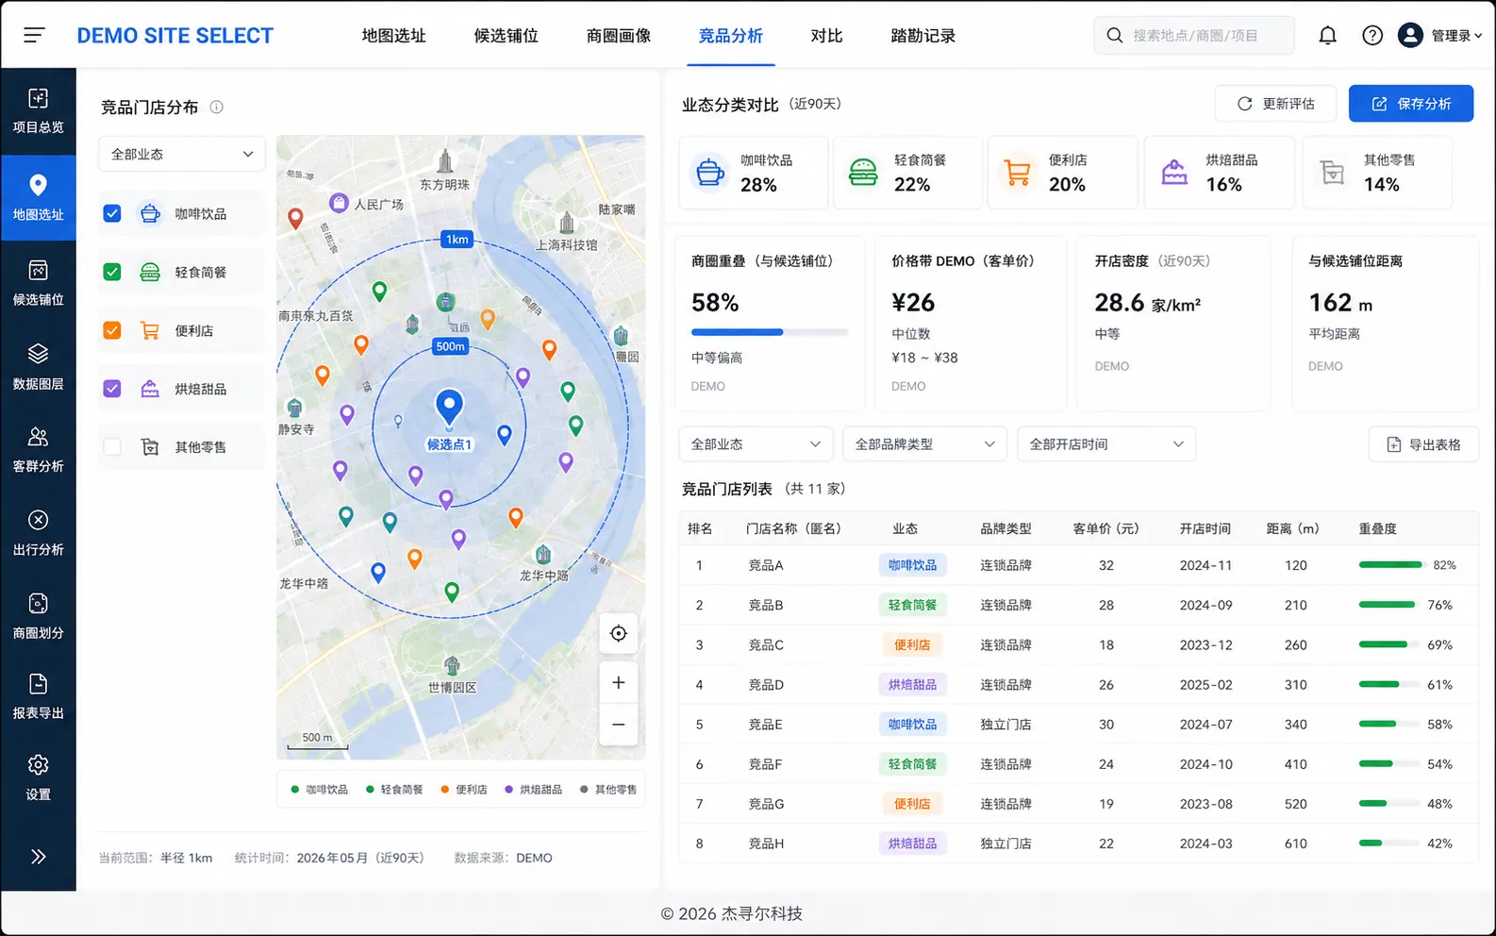
Task: Open the hamburger menu icon
Action: click(x=34, y=36)
